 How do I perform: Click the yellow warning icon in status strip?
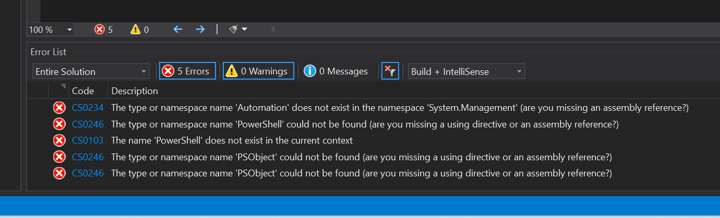pos(135,30)
